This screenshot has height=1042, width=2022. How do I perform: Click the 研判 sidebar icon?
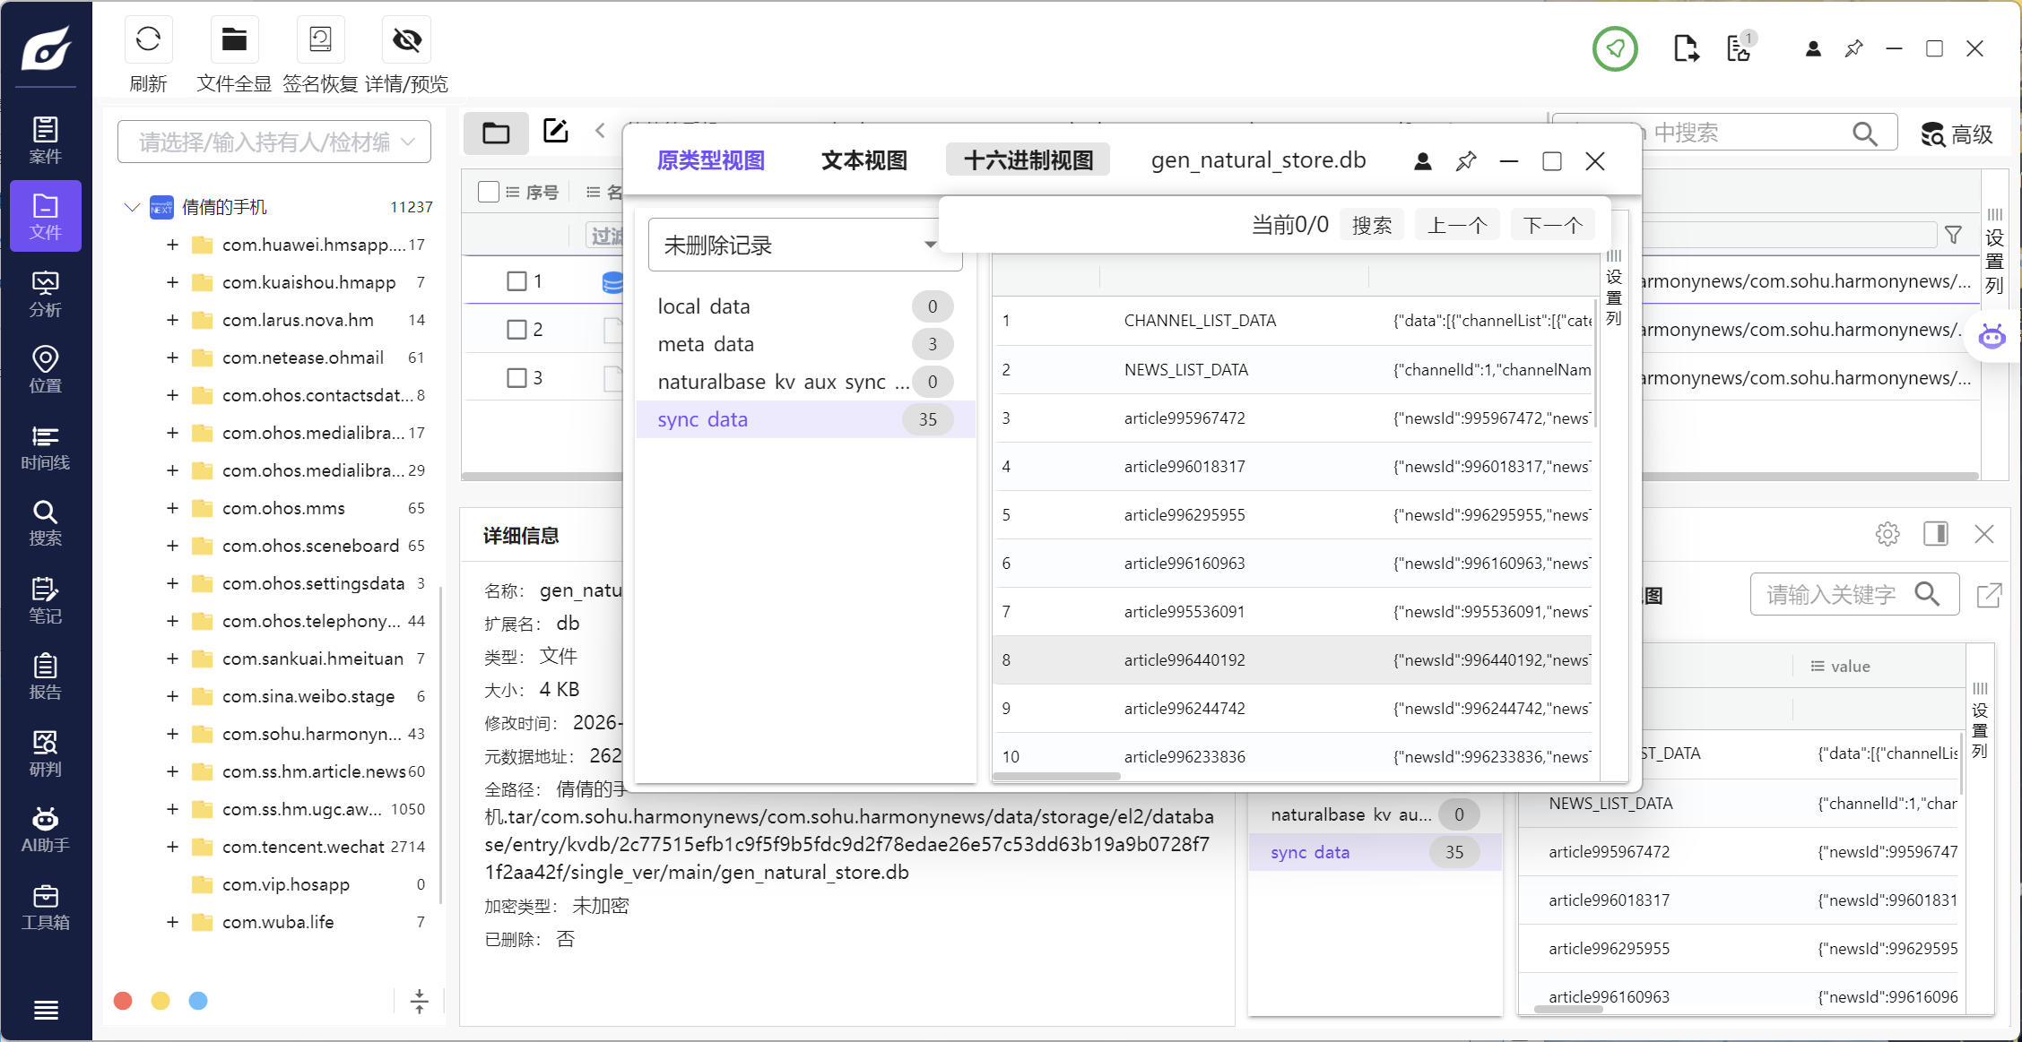45,754
